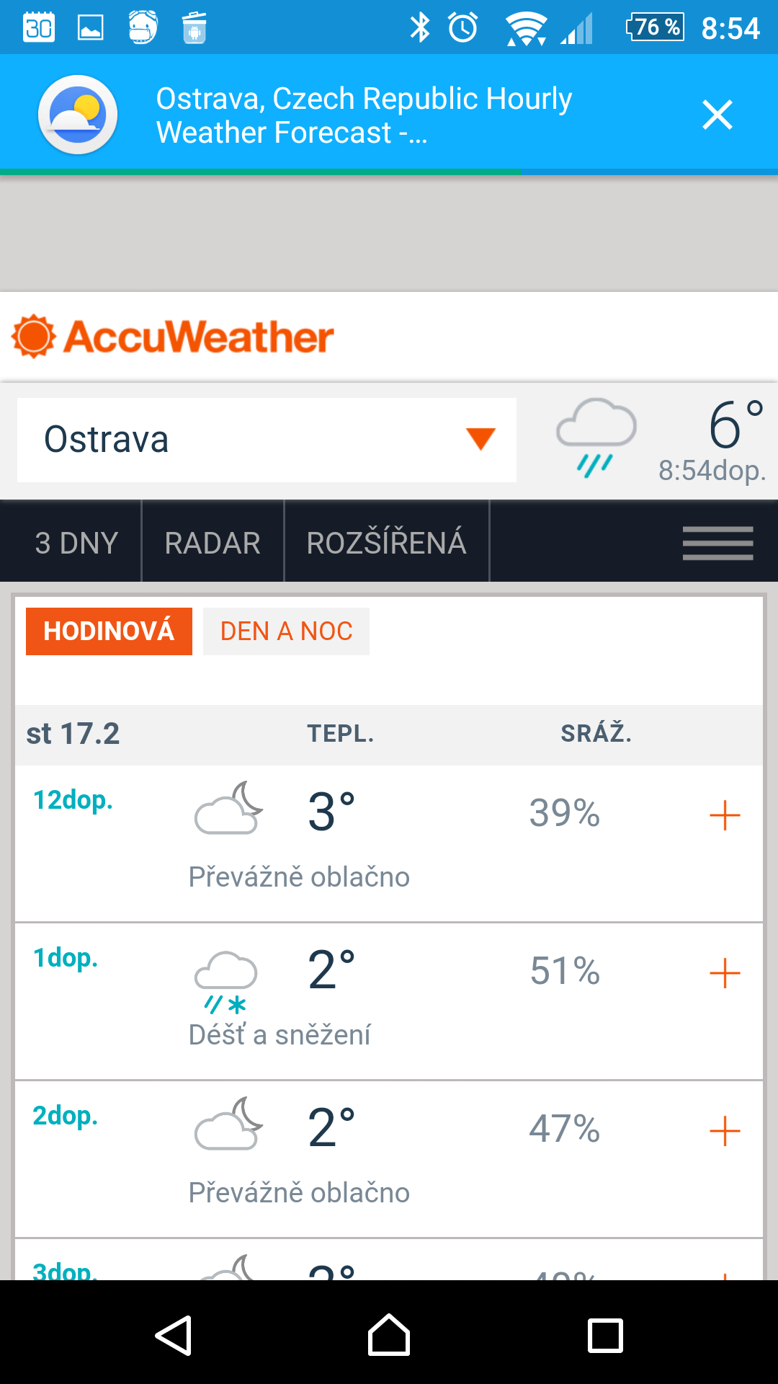Viewport: 778px width, 1384px height.
Task: Close the Ostrava forecast header bar
Action: (717, 115)
